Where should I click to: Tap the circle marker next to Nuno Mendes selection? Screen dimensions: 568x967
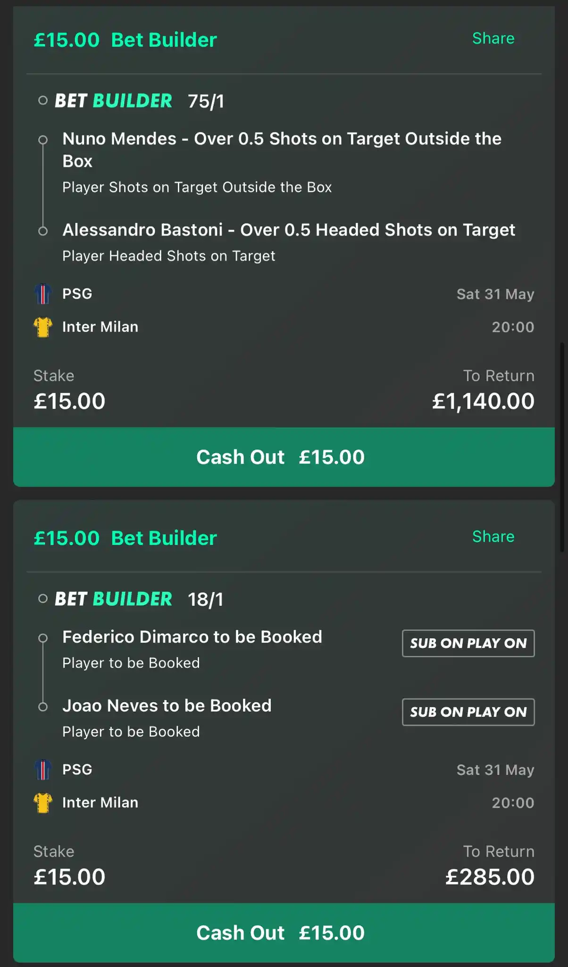pyautogui.click(x=43, y=140)
